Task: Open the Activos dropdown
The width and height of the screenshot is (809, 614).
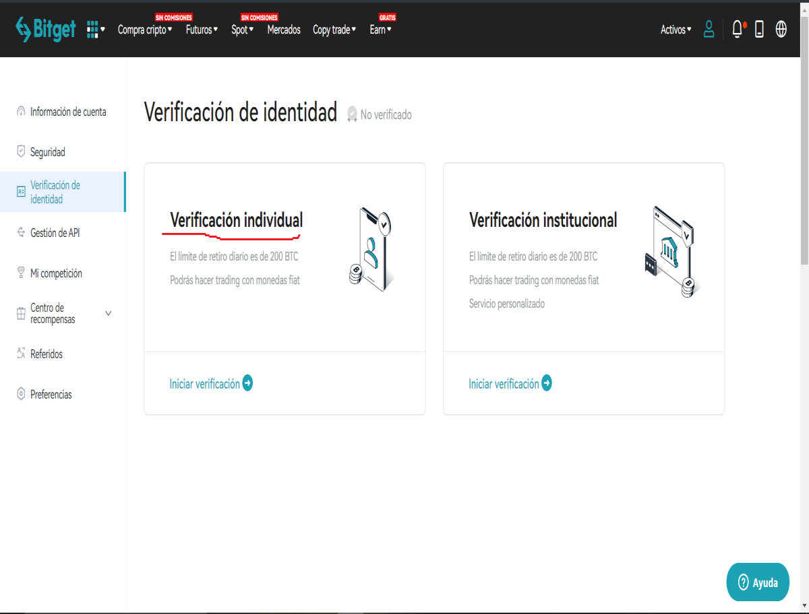Action: point(676,30)
